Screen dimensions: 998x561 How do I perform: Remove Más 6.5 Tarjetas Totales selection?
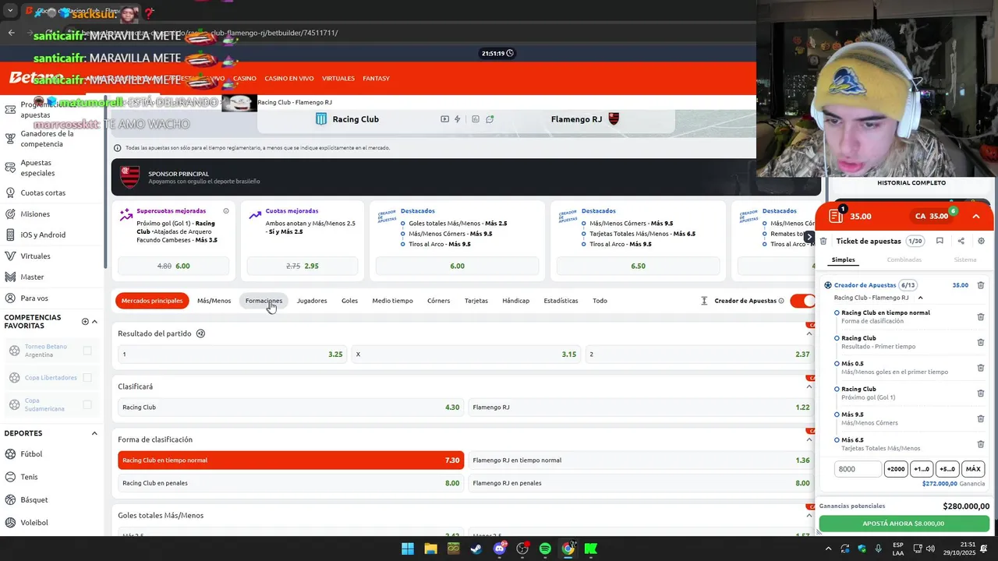(981, 444)
